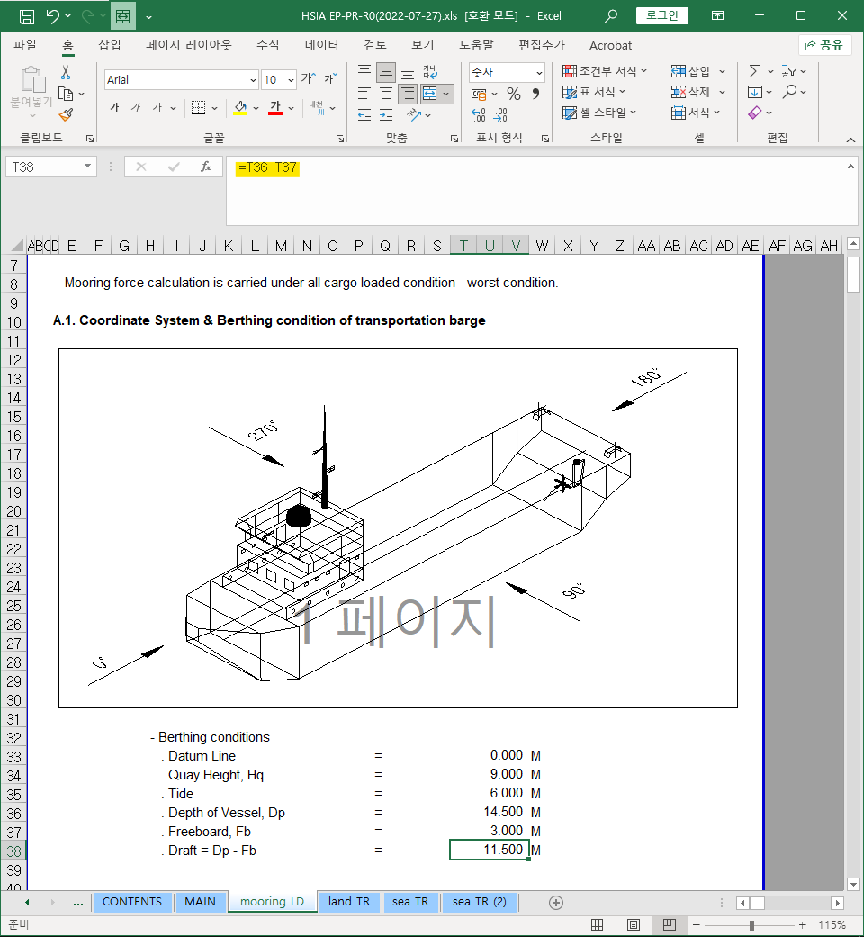Click the Copy icon in clipboard group
The height and width of the screenshot is (937, 864).
tap(66, 94)
